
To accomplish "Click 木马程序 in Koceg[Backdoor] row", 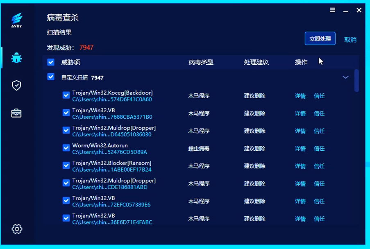I will point(199,96).
